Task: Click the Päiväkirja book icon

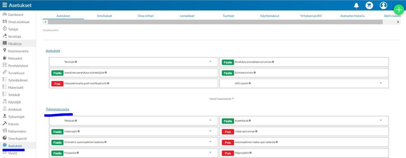Action: tap(4, 43)
